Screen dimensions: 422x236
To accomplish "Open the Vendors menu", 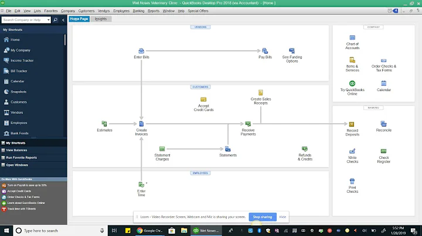I will click(x=104, y=11).
